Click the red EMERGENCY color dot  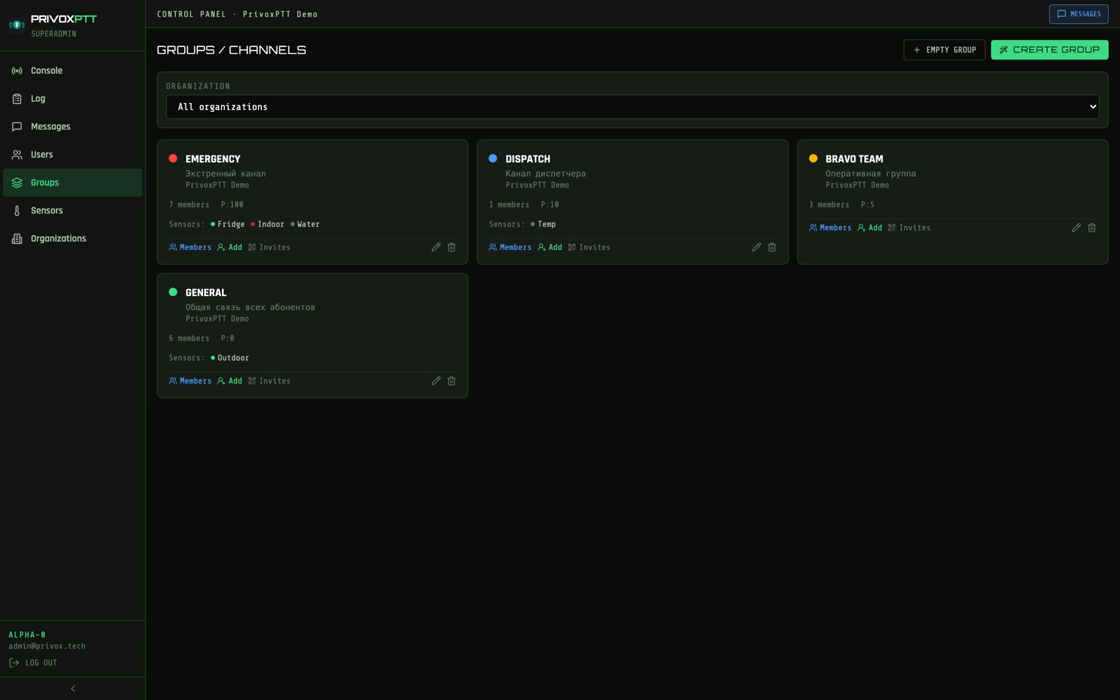(x=173, y=158)
